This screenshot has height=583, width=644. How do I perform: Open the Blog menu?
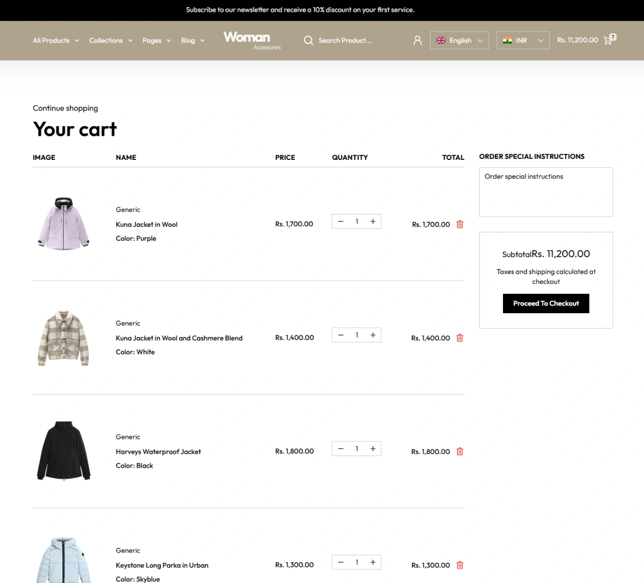[x=192, y=40]
